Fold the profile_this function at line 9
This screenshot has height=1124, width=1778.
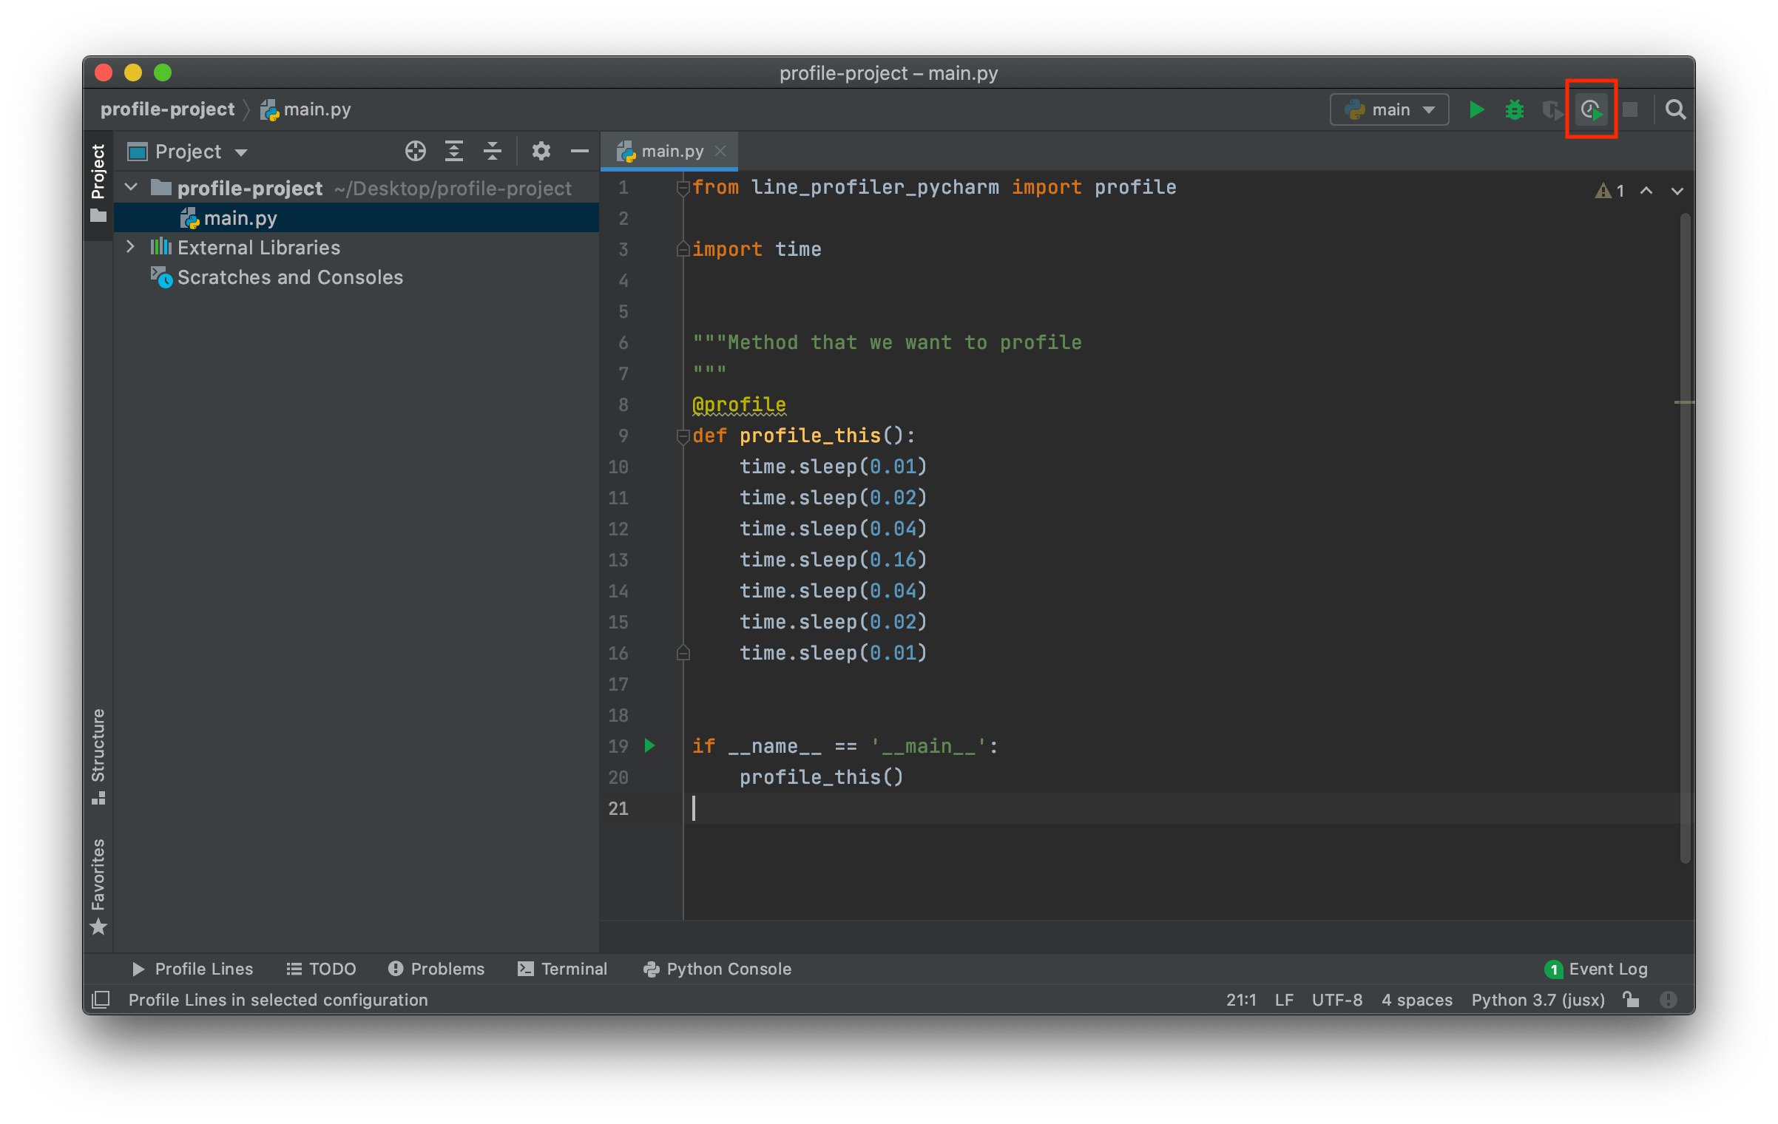pos(683,436)
